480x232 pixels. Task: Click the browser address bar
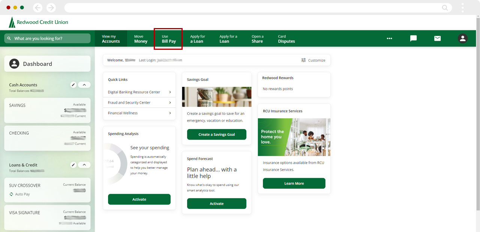click(x=258, y=7)
